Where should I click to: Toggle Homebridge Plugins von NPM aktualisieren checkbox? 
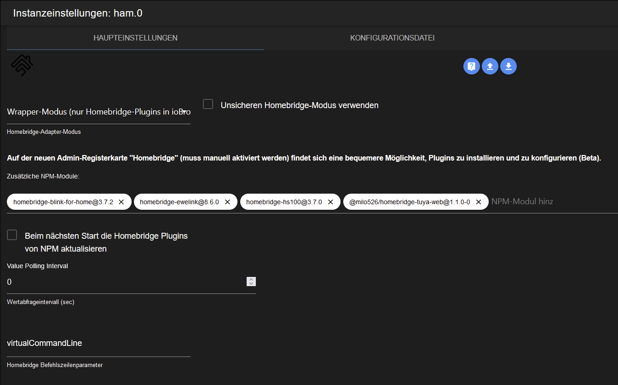click(12, 235)
